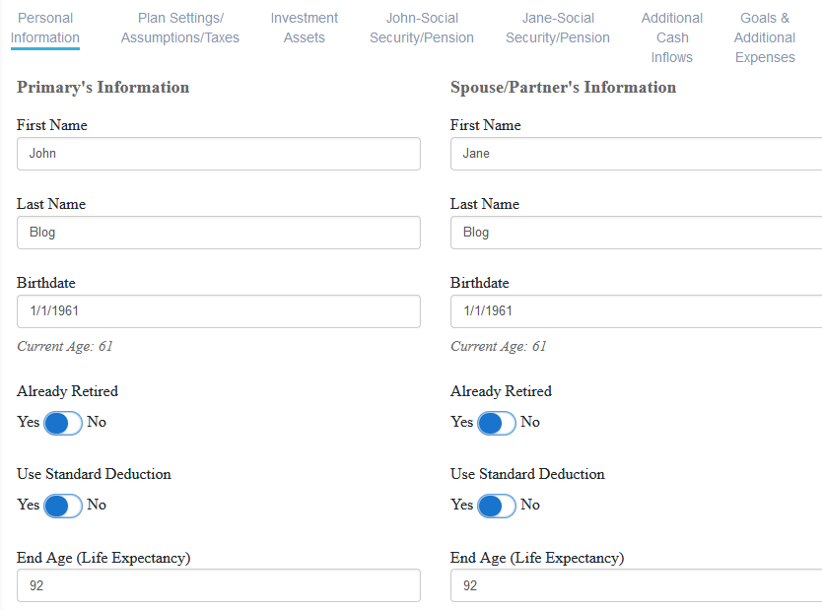822x610 pixels.
Task: Toggle Primary's Already Retired switch
Action: tap(63, 423)
